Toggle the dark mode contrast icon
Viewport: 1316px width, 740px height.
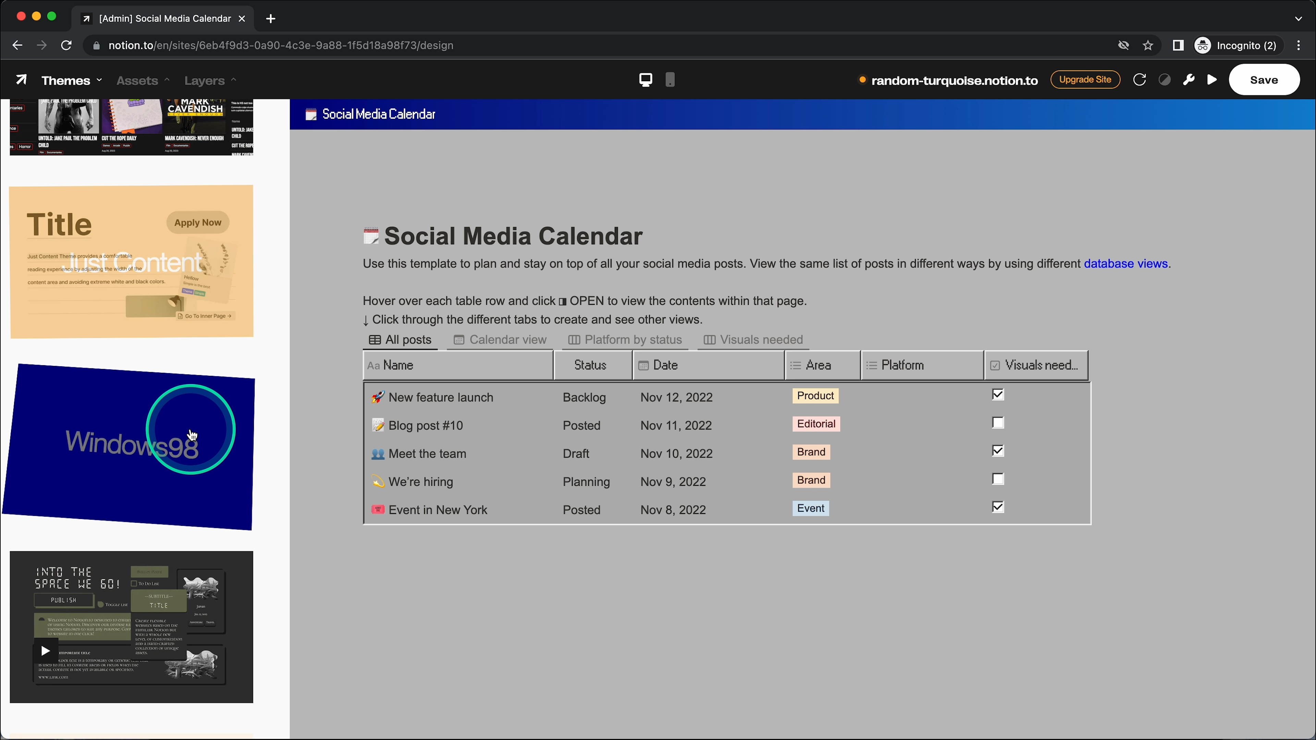point(1164,80)
